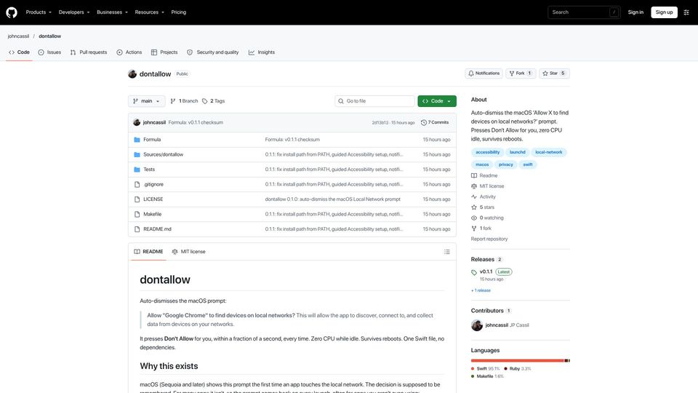Image resolution: width=698 pixels, height=393 pixels.
Task: View the 1 fork link in About
Action: [481, 229]
